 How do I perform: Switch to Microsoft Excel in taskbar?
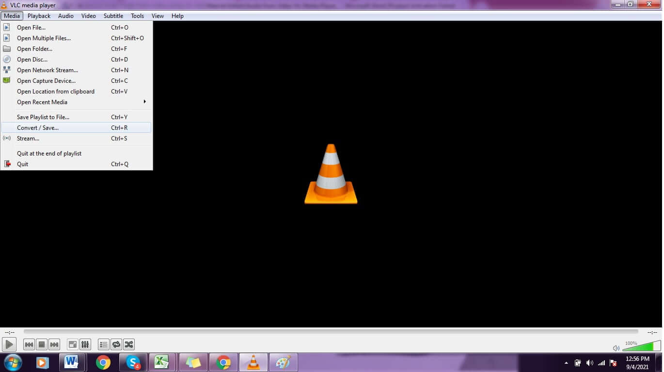162,362
